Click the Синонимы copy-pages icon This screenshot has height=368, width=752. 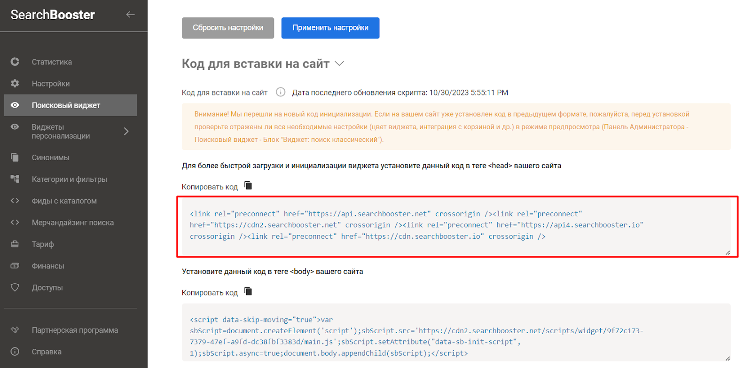point(15,157)
